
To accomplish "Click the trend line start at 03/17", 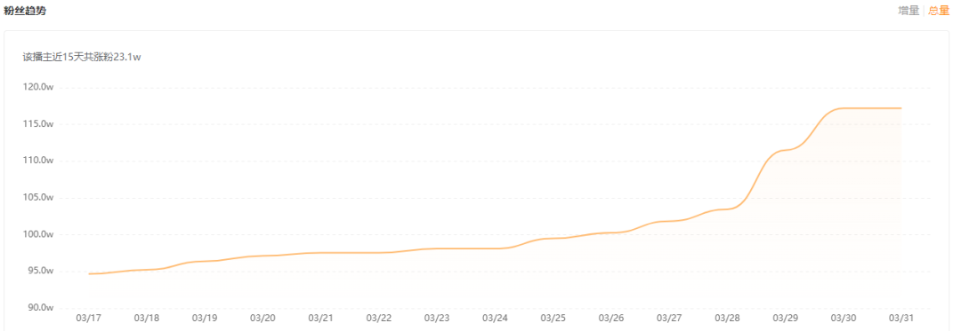I will click(89, 273).
